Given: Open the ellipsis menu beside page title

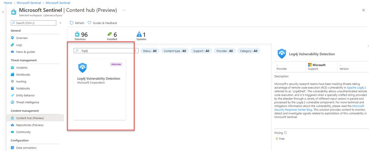Looking at the screenshot, I should coord(124,10).
